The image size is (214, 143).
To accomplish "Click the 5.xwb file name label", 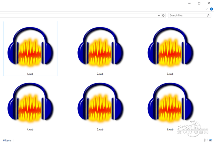I will [100, 130].
